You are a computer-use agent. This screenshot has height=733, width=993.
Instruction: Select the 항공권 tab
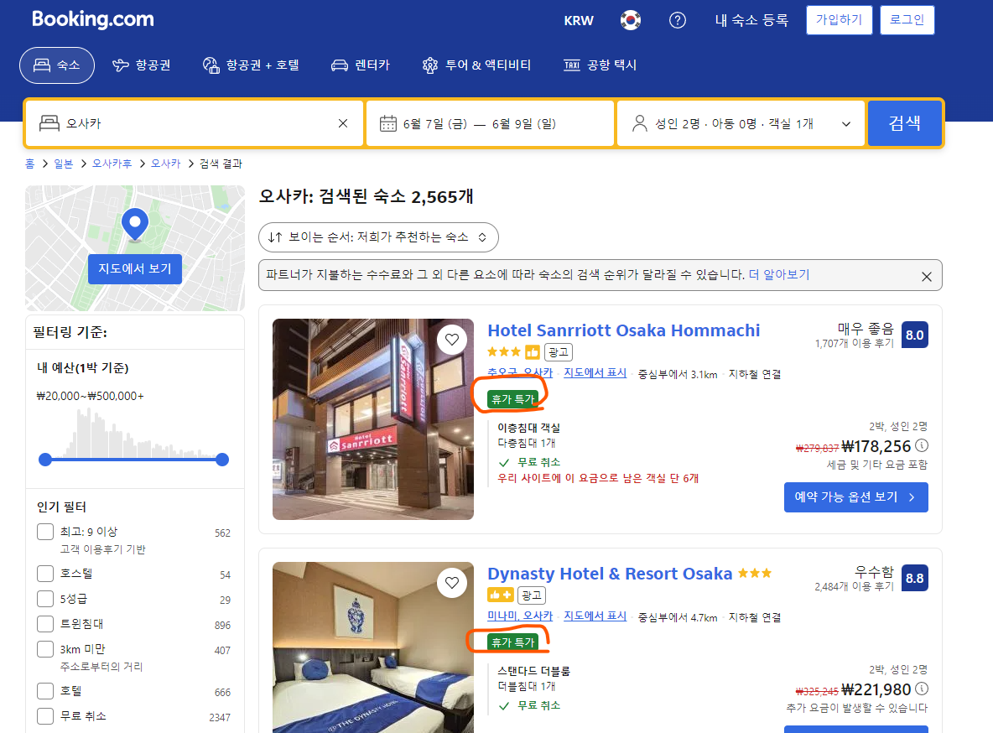coord(141,65)
